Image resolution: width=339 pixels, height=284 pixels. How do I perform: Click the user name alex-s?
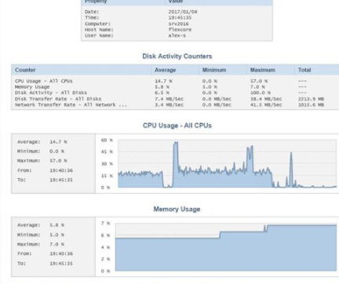pos(177,35)
